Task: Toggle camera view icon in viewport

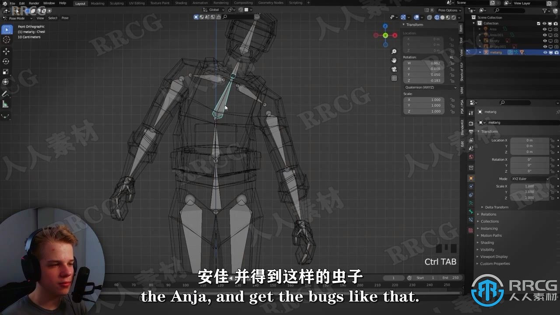Action: [x=394, y=69]
